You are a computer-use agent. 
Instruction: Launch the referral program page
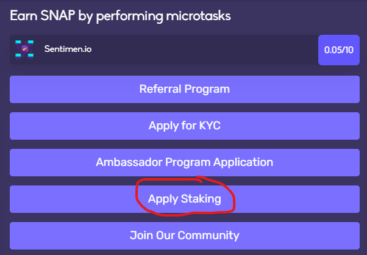184,89
